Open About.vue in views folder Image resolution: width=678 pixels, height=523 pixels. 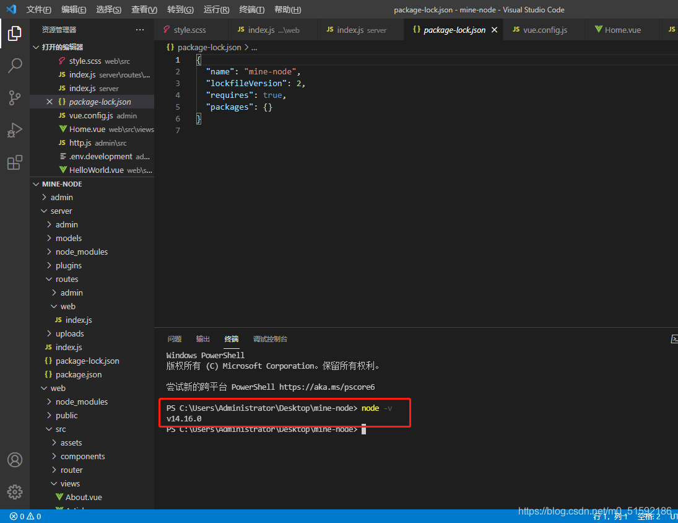pos(92,497)
